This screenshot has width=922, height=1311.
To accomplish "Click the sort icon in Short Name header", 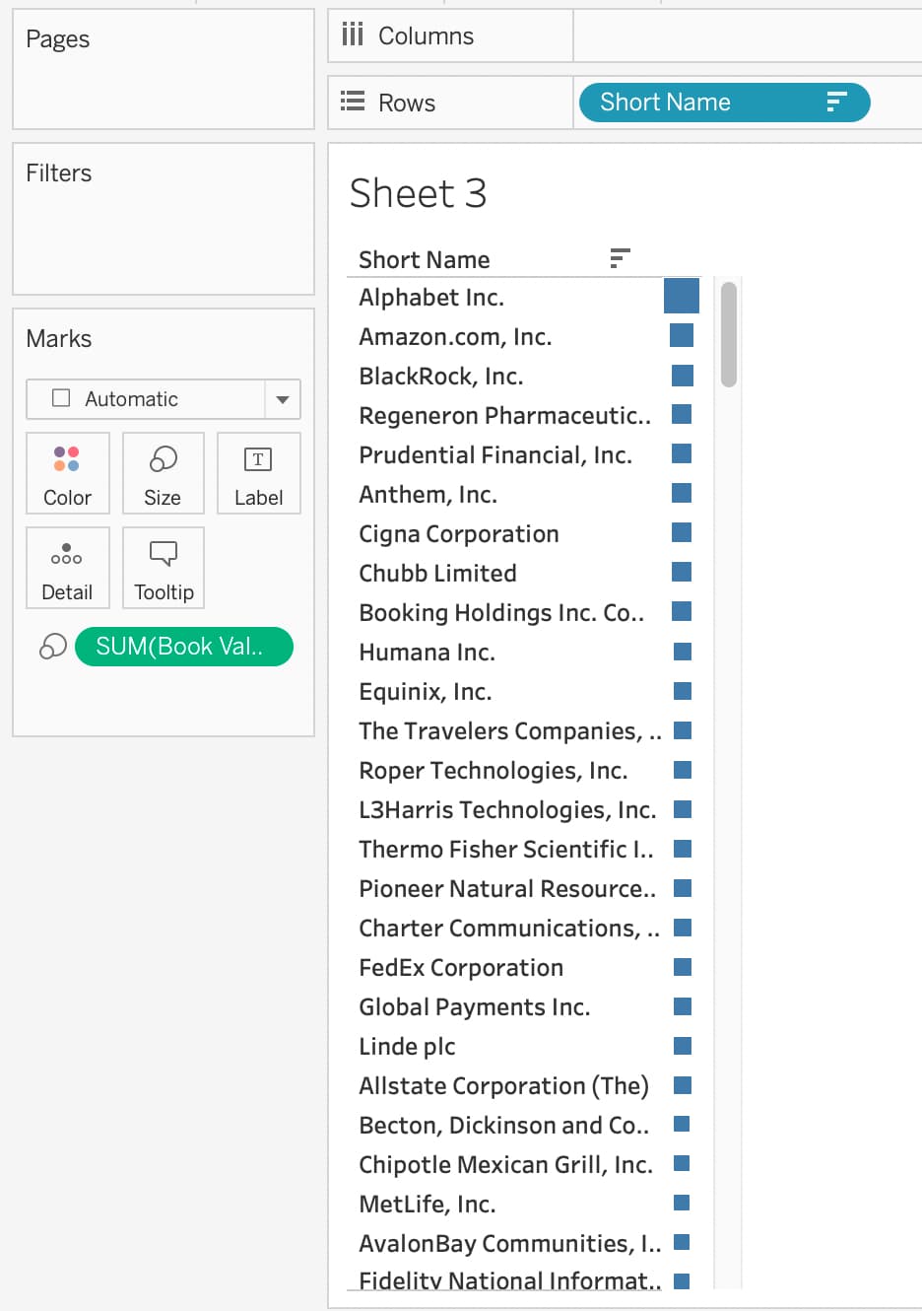I will tap(619, 259).
